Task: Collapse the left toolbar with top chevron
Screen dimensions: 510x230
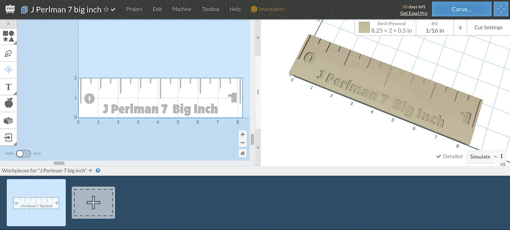Action: tap(8, 24)
